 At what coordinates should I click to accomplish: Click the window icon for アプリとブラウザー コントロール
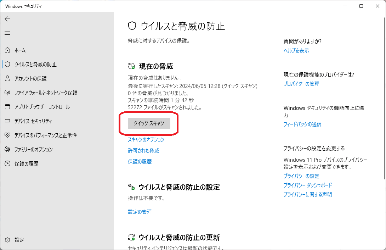click(8, 107)
